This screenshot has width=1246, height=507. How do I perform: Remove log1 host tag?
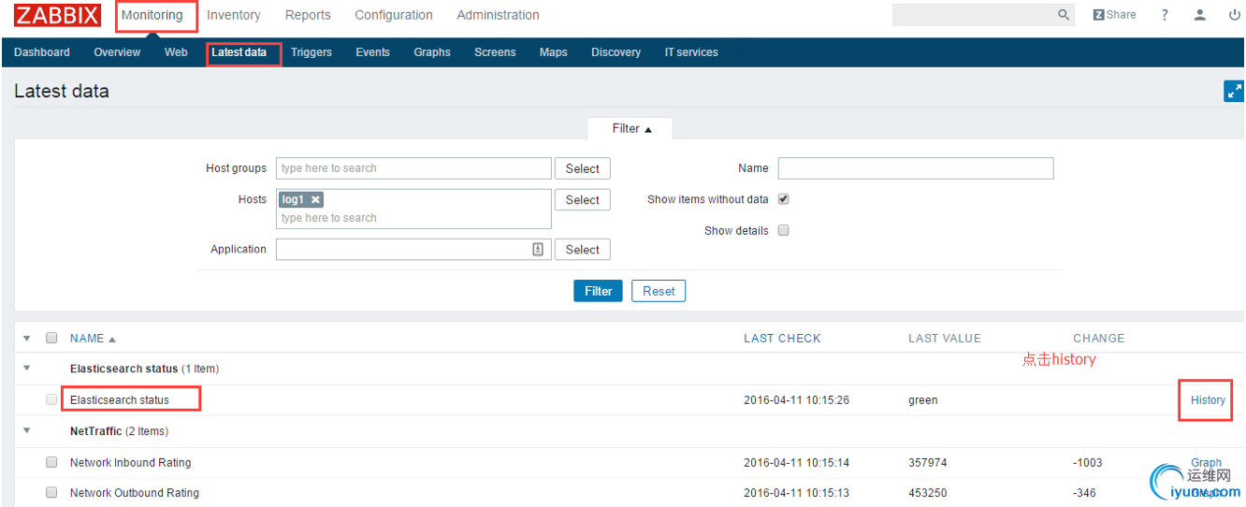[316, 199]
